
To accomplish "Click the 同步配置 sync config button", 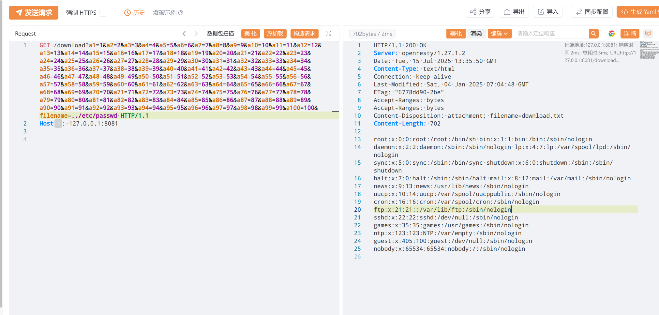I will (x=592, y=12).
